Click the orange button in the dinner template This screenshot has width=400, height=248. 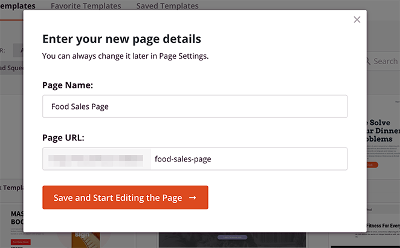371,164
